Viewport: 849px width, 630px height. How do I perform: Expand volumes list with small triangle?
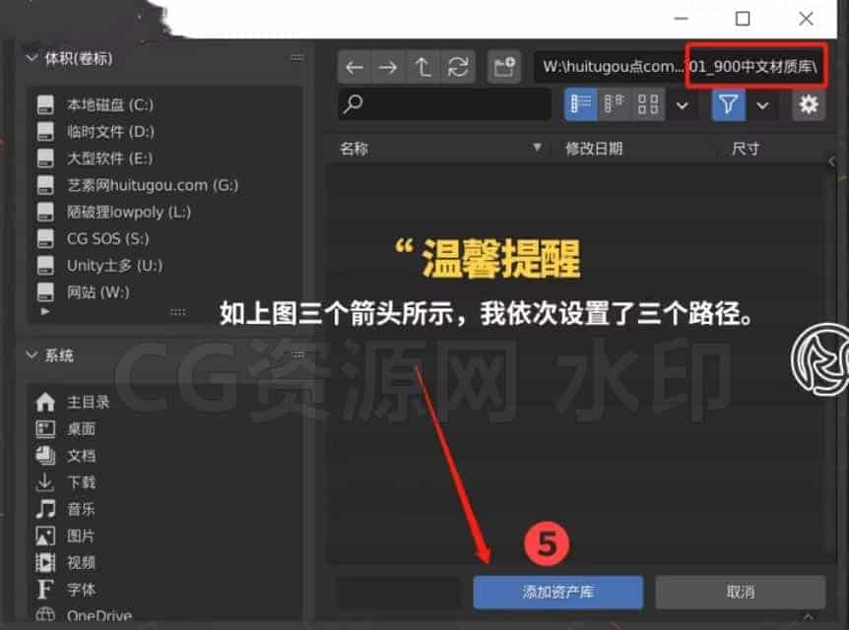click(45, 312)
